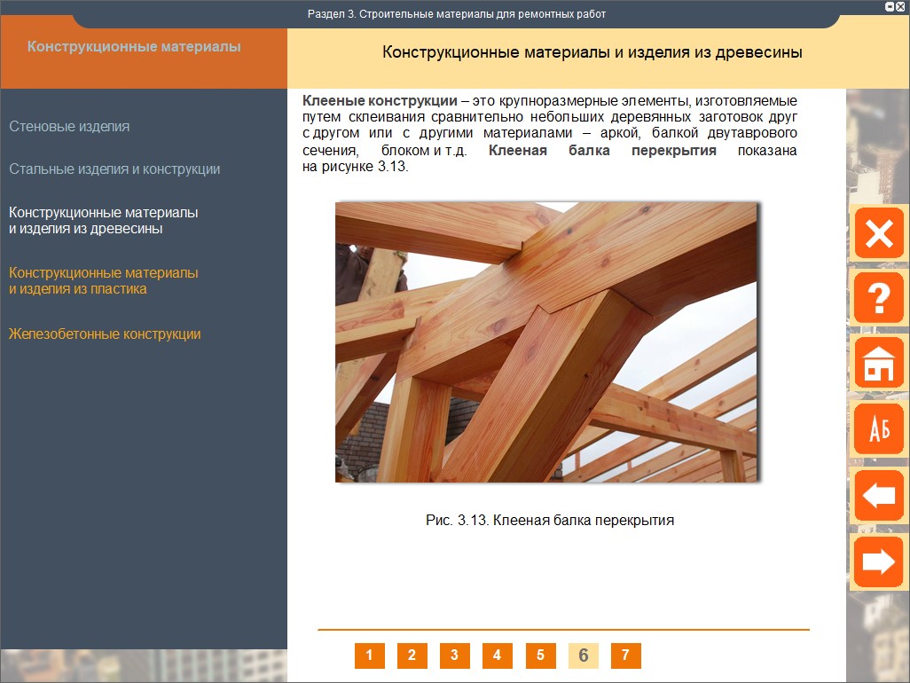The width and height of the screenshot is (910, 683).
Task: Go to home via house icon
Action: coord(878,364)
